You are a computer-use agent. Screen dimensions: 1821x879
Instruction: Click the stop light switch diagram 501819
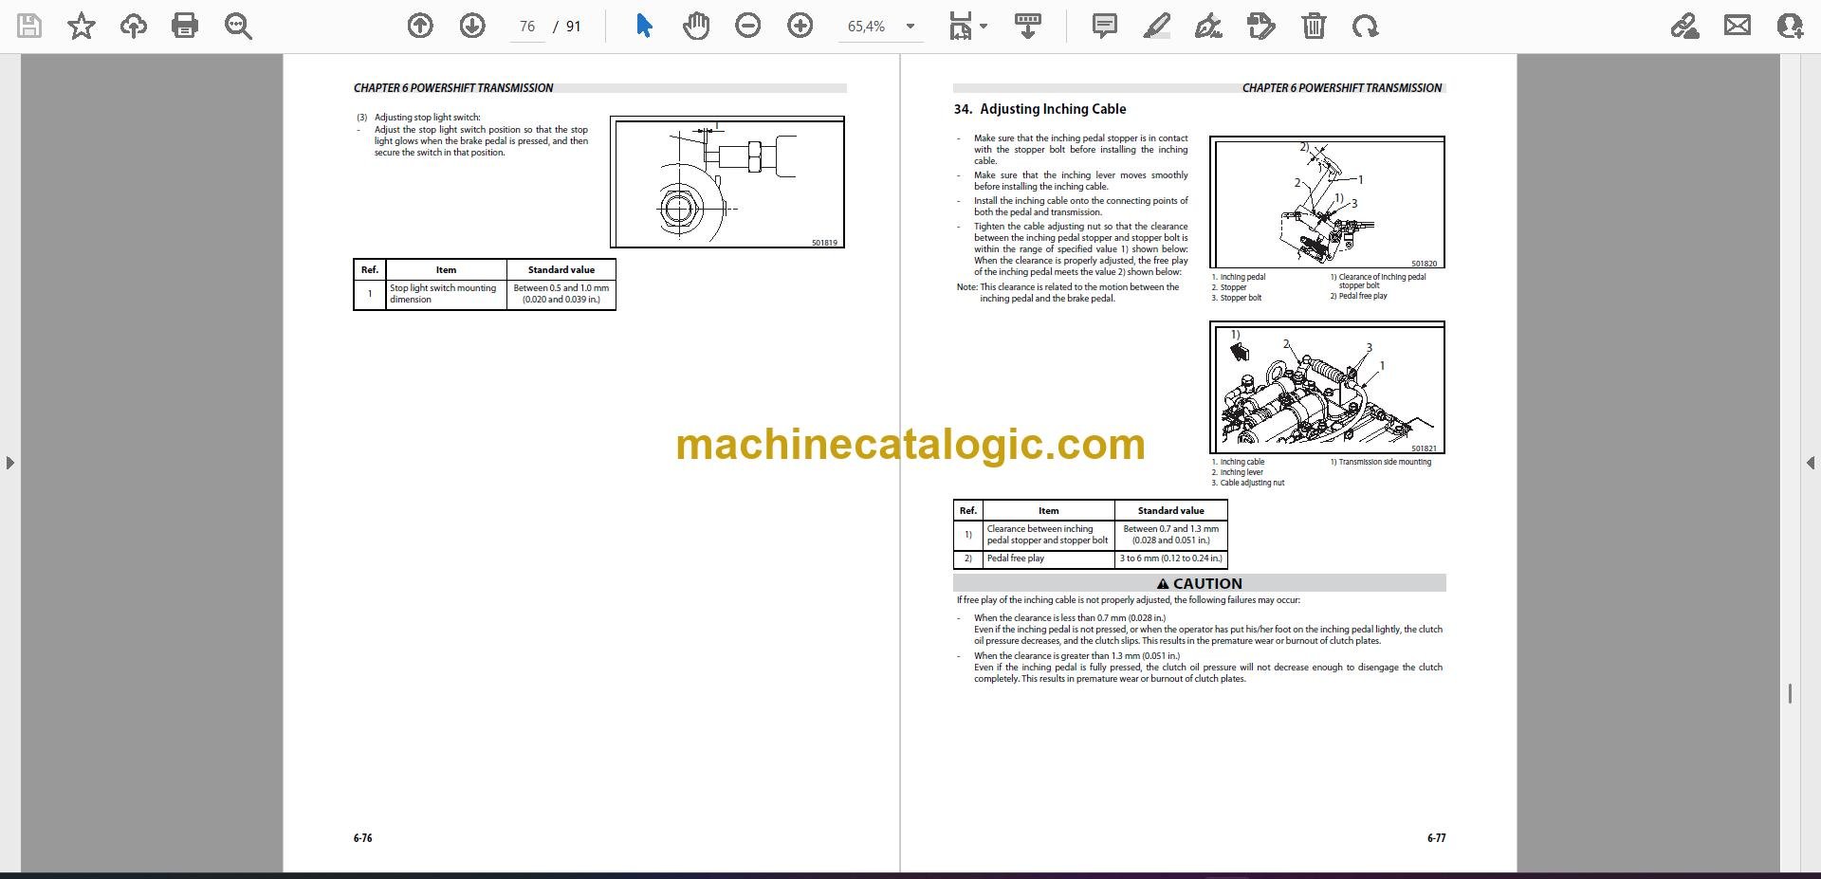pos(727,182)
